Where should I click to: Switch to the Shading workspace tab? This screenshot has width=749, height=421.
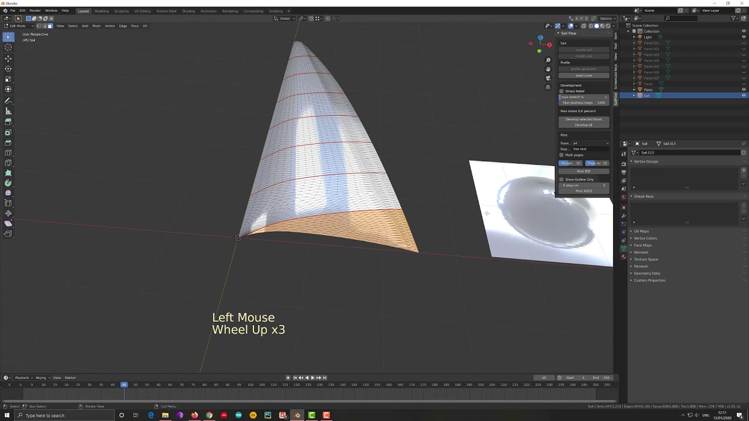tap(188, 11)
